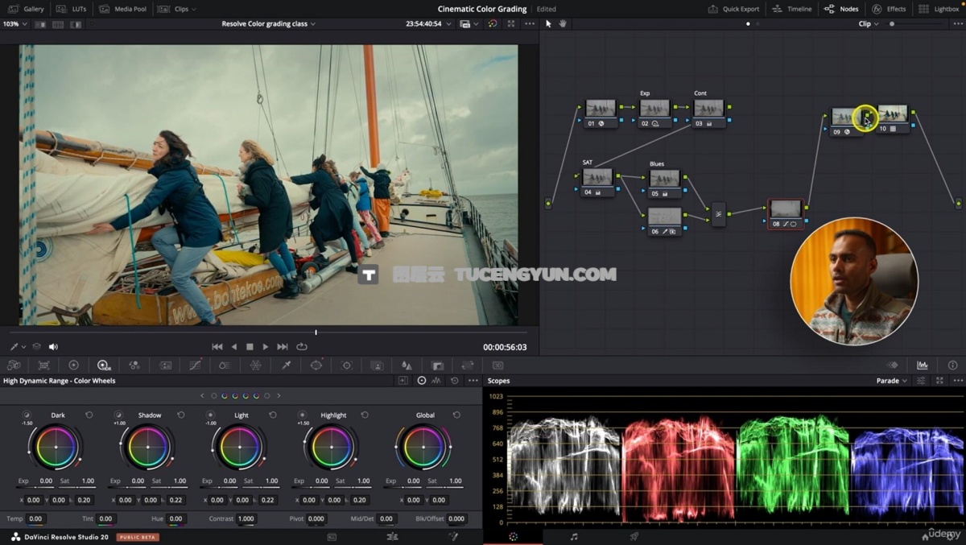This screenshot has height=545, width=966.
Task: Open the Scopes palette icon
Action: coord(923,365)
